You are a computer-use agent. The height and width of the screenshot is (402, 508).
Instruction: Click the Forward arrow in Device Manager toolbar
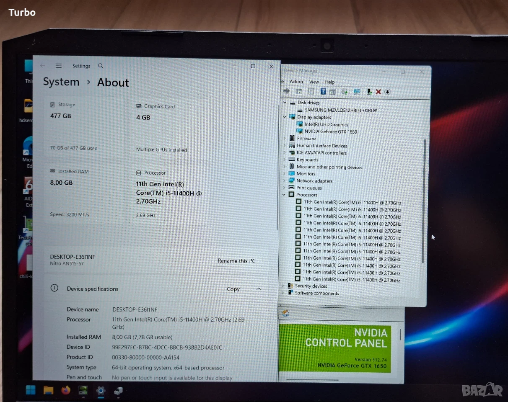click(x=287, y=91)
